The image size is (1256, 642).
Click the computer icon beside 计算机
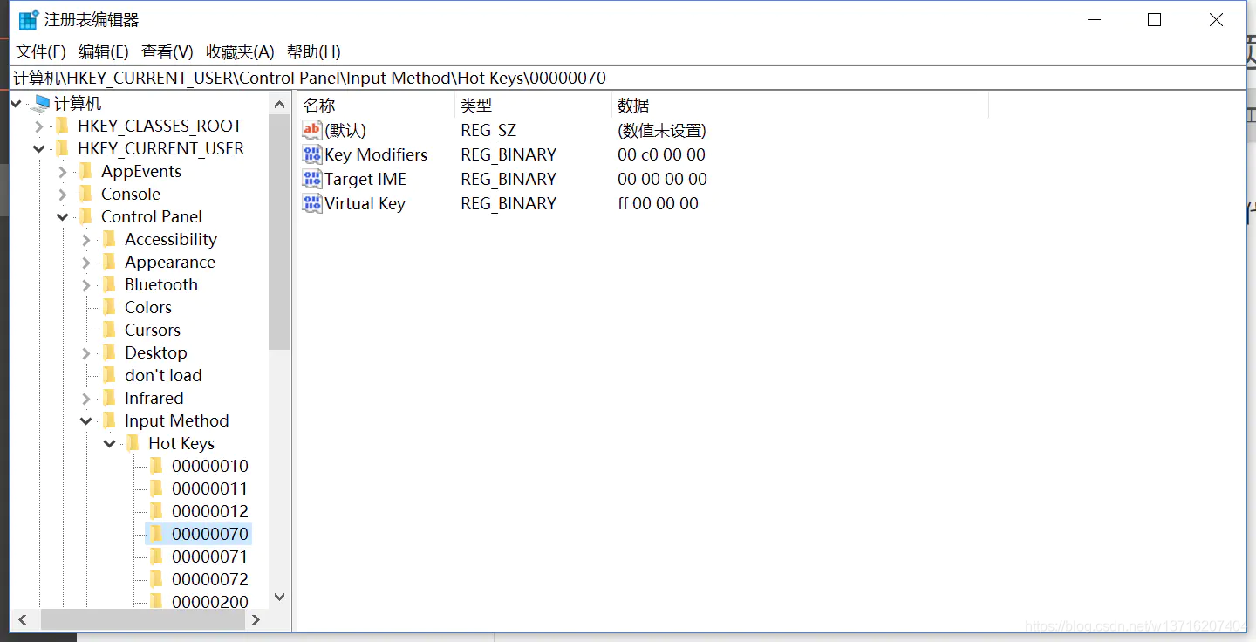38,102
